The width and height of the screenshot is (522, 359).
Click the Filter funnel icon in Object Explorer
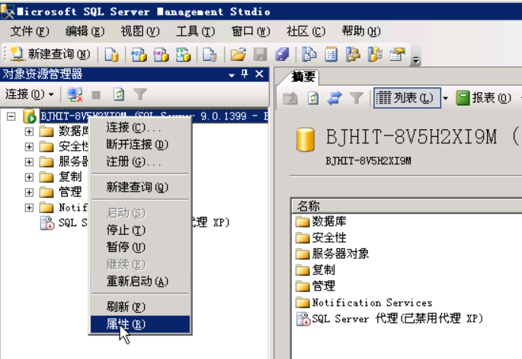(140, 94)
